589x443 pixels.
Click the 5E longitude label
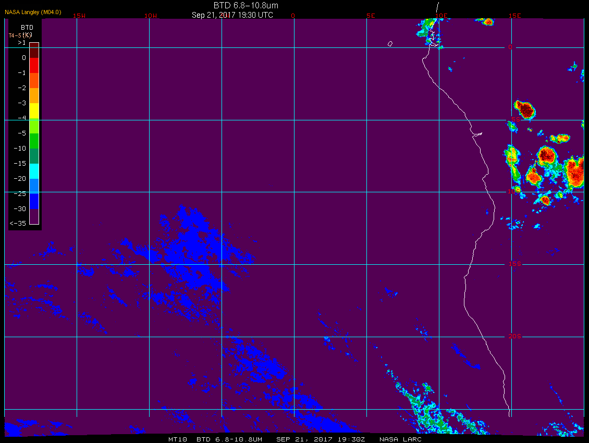click(x=371, y=16)
